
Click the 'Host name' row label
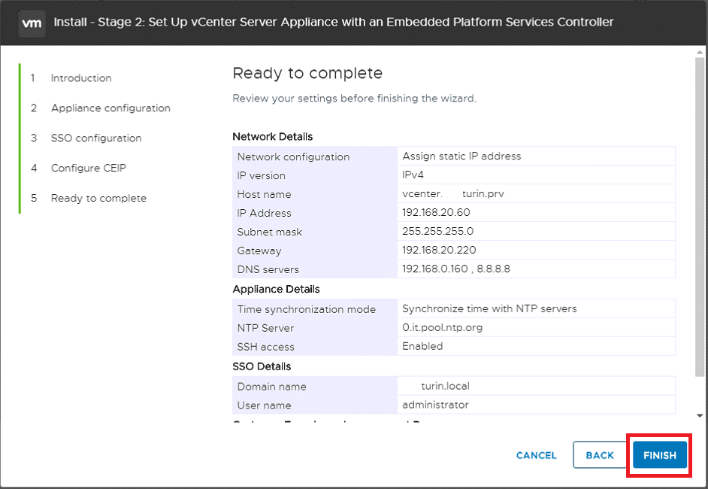pos(264,194)
